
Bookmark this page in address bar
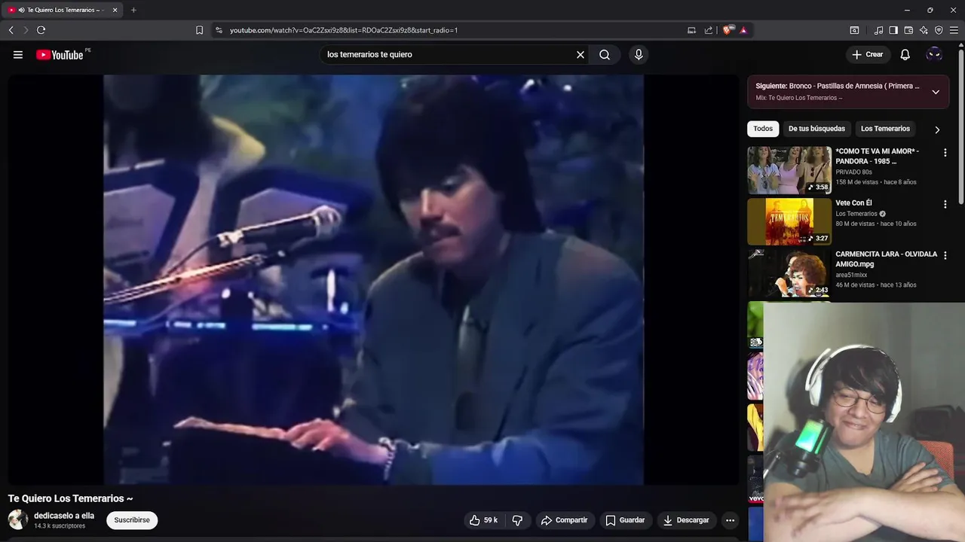click(x=199, y=30)
